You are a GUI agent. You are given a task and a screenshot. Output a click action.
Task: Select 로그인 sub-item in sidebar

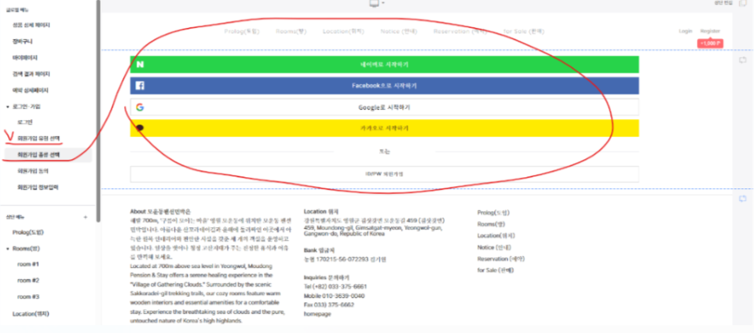click(25, 122)
